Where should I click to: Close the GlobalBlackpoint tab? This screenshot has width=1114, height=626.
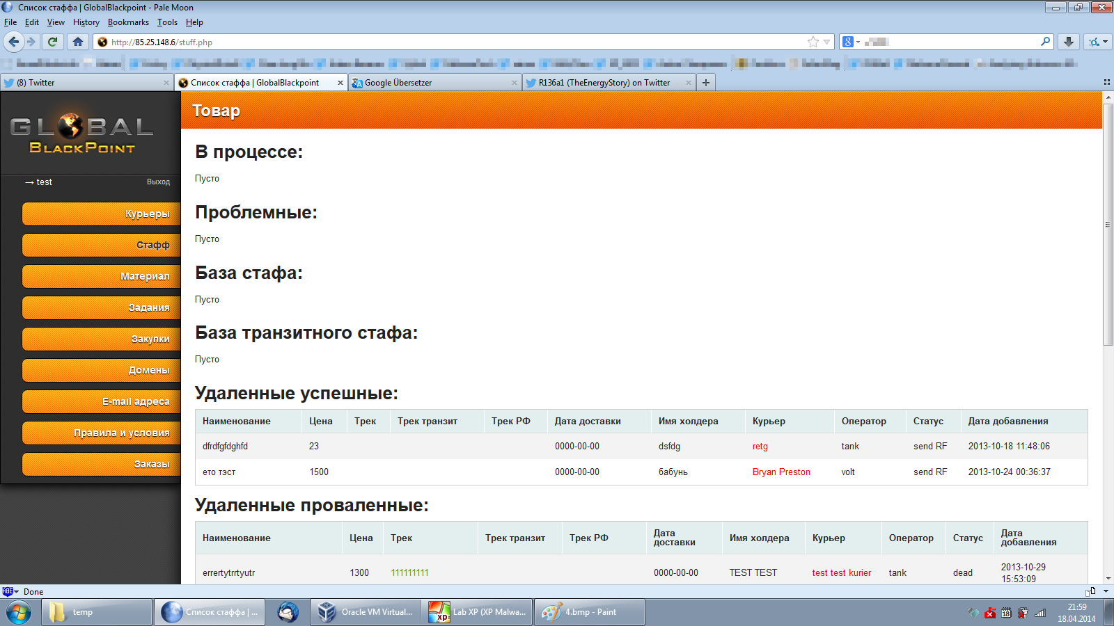pyautogui.click(x=340, y=83)
